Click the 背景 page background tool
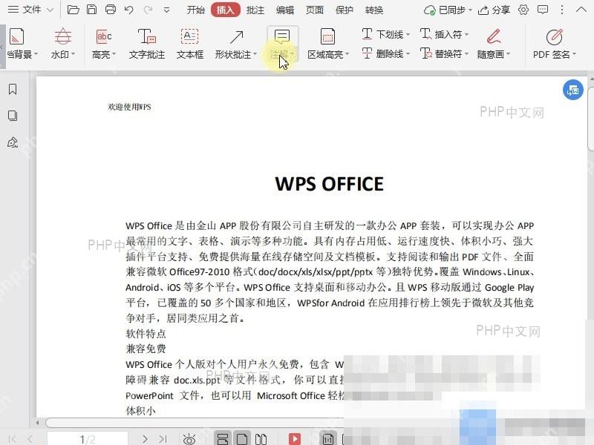 (x=21, y=44)
